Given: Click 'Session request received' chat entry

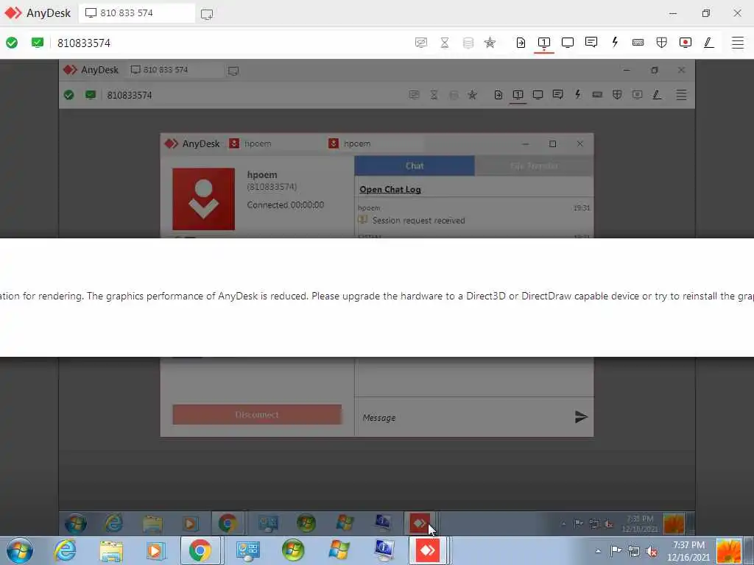Looking at the screenshot, I should click(x=418, y=221).
